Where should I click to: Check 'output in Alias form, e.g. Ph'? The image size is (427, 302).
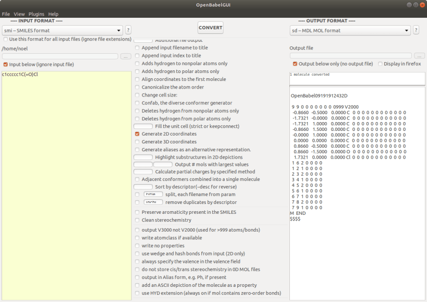tap(137, 277)
